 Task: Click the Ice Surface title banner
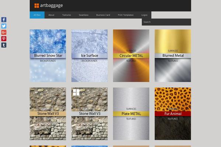(x=90, y=55)
